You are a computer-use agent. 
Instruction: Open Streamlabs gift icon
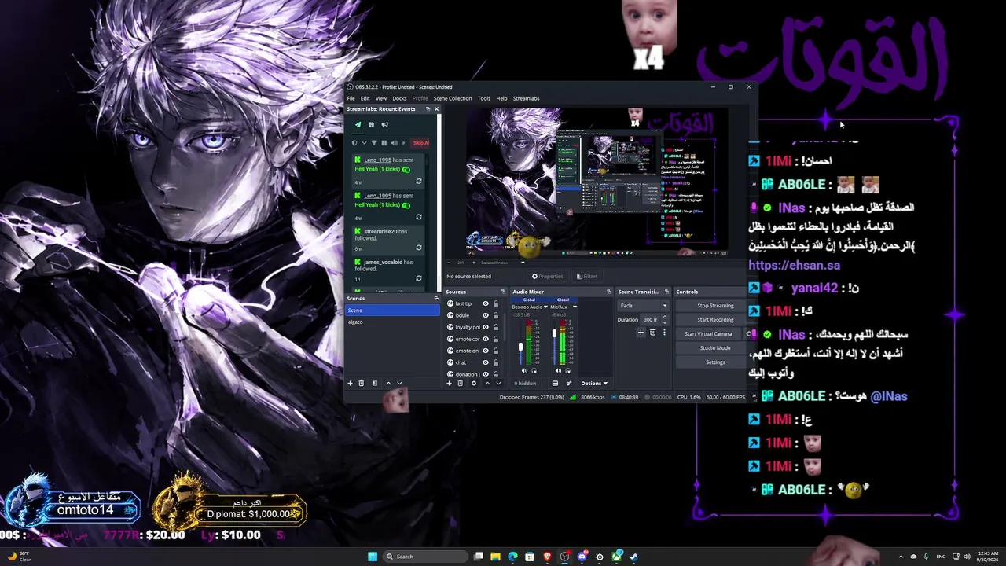371,124
